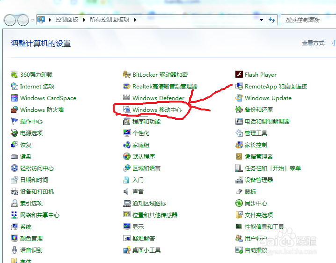Open the 程序和功能 icon
The image size is (336, 263).
click(x=127, y=121)
